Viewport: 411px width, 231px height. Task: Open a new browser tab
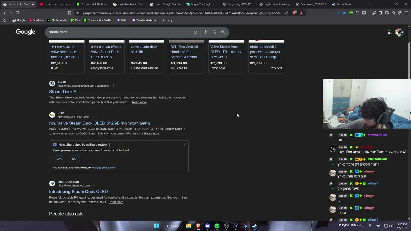[370, 4]
